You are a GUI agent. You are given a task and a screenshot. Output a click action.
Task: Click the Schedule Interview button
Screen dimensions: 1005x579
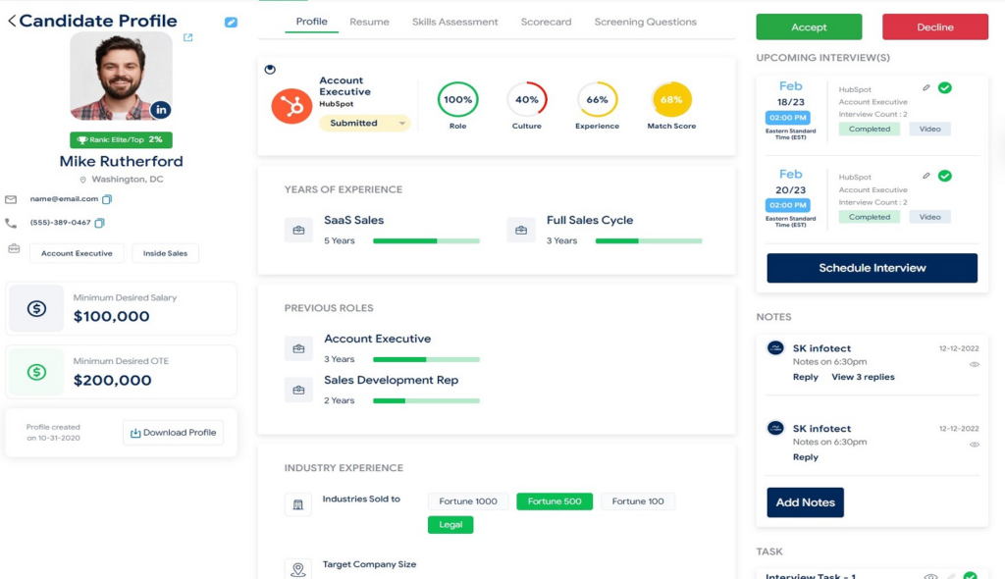tap(873, 268)
